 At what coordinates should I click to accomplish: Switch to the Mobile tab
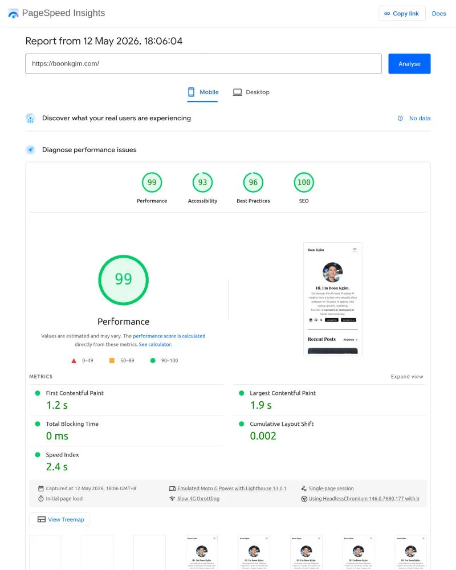click(x=203, y=92)
